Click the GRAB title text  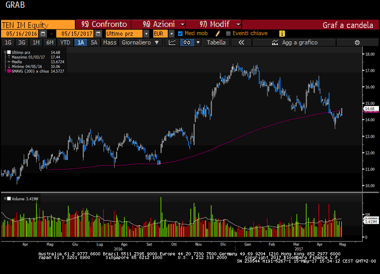click(15, 5)
